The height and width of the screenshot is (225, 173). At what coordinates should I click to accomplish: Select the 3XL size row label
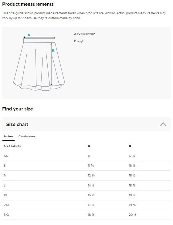tap(6, 215)
